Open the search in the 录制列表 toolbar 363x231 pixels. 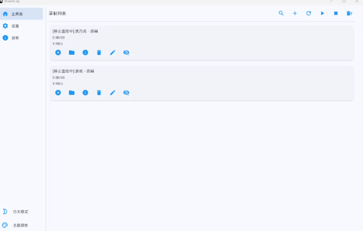coord(281,13)
